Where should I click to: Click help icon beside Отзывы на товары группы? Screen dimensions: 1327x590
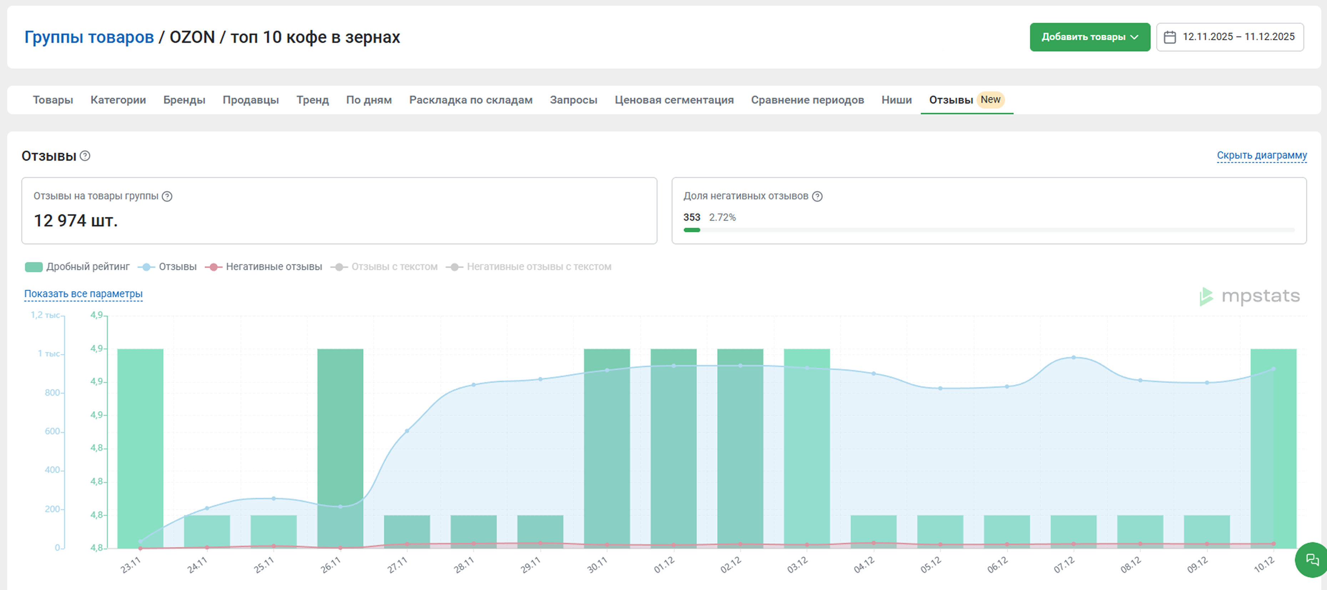pyautogui.click(x=167, y=196)
